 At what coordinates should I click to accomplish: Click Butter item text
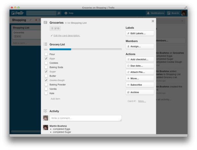(x=53, y=76)
